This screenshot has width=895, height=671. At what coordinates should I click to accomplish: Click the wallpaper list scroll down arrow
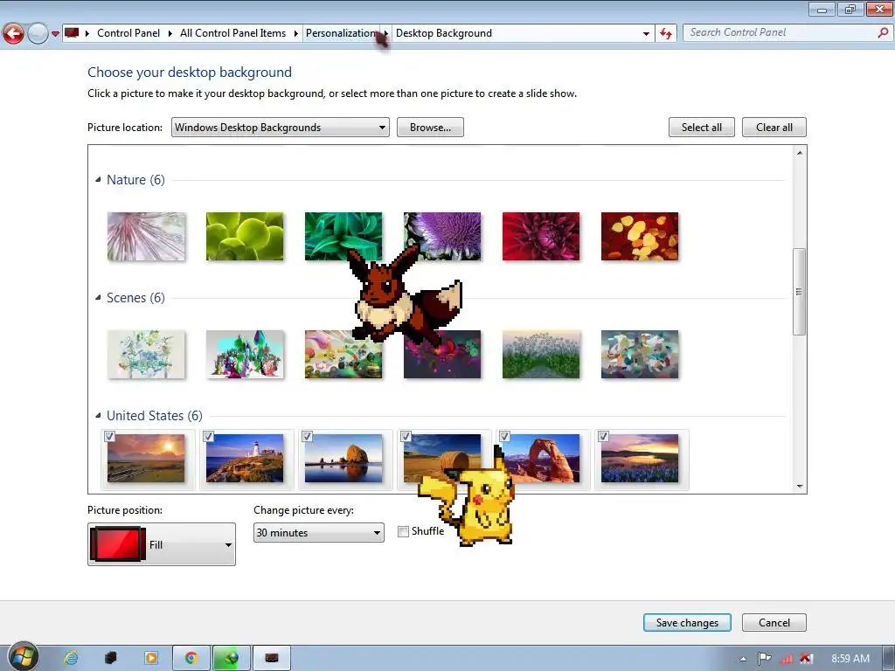point(799,486)
